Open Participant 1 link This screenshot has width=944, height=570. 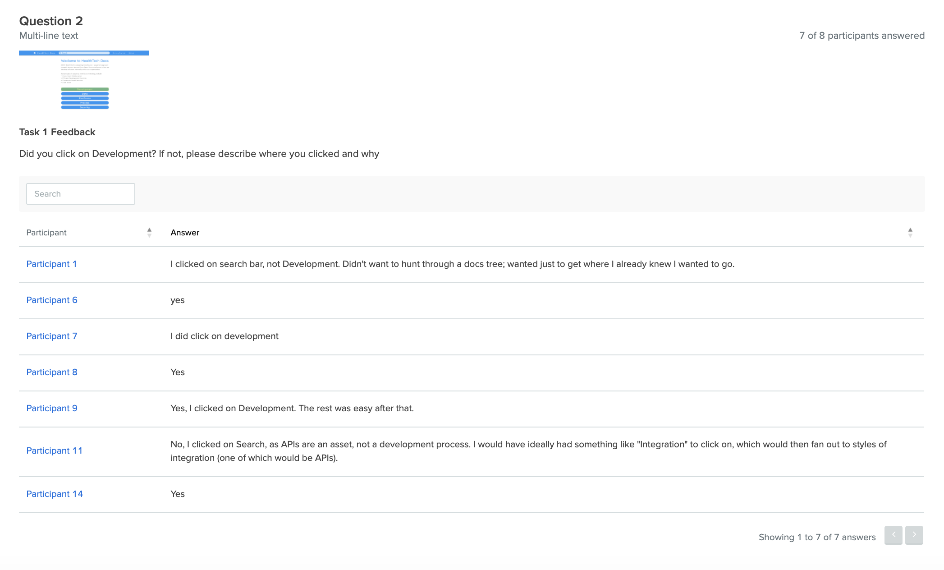pos(51,264)
